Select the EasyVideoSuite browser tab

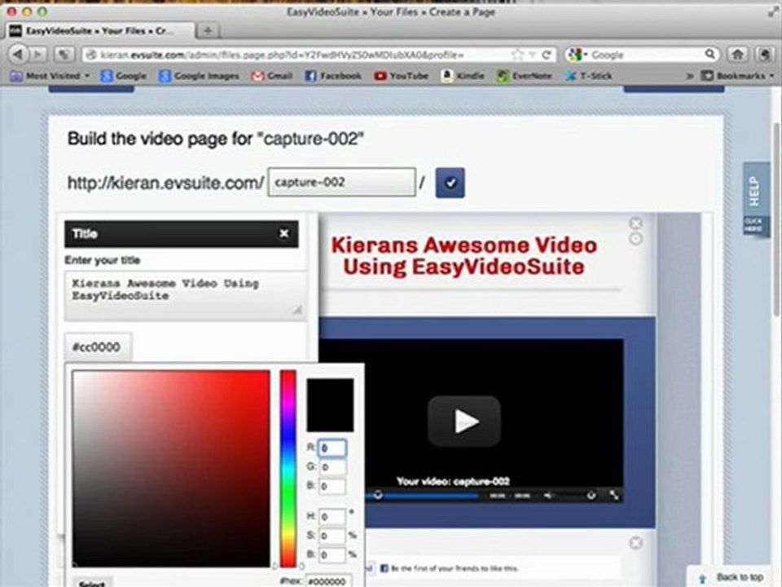99,31
